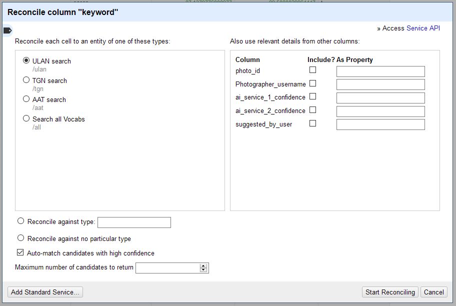Include the Photographer_username column
The image size is (456, 306).
click(312, 83)
